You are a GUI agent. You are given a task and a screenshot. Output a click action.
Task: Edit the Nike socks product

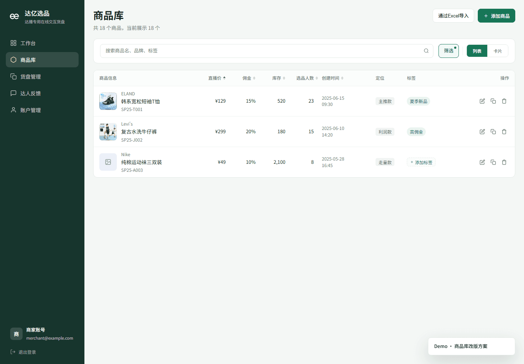click(482, 162)
